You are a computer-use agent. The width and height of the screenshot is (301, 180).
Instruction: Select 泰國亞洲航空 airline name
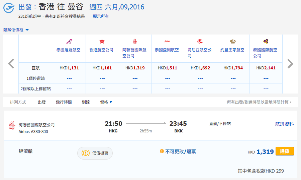167,50
